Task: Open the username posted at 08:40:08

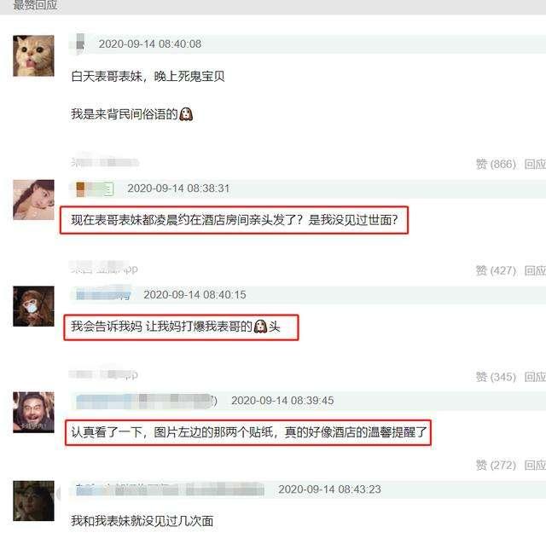Action: tap(80, 43)
